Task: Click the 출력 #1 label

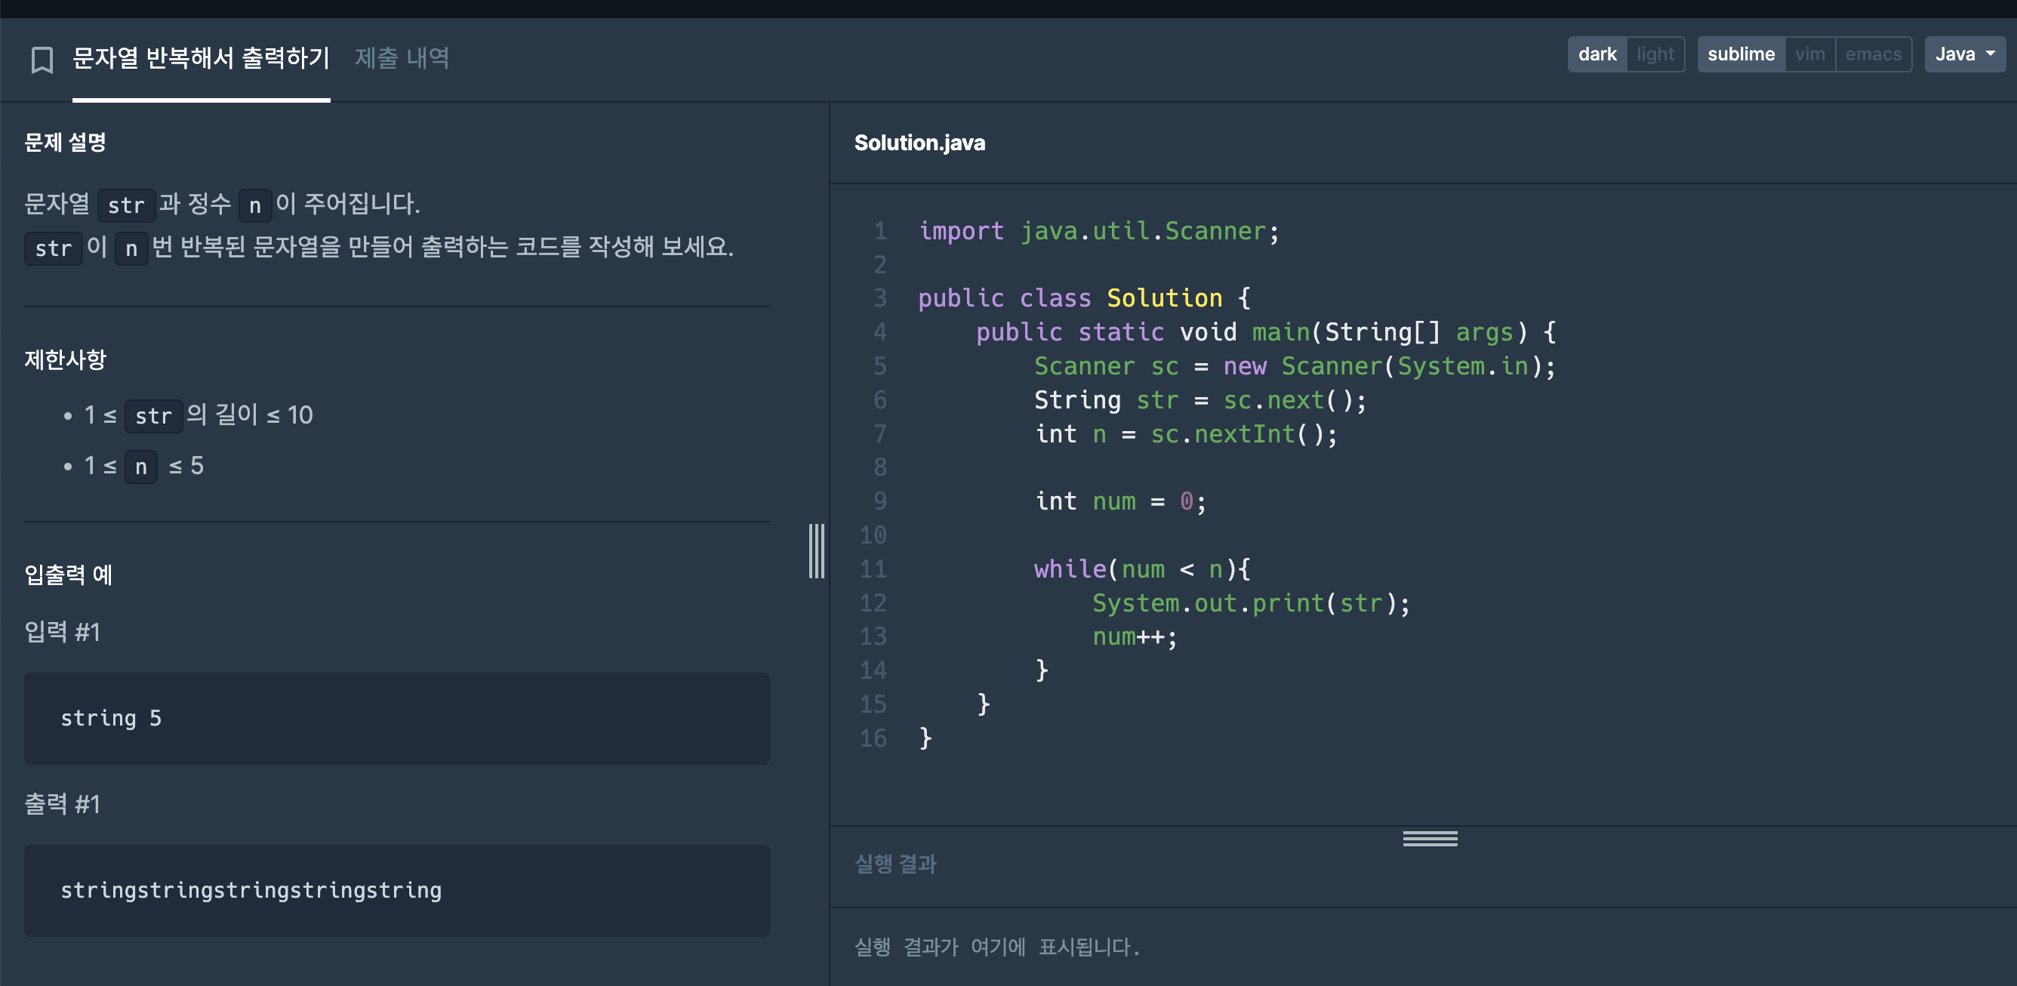Action: [x=62, y=803]
